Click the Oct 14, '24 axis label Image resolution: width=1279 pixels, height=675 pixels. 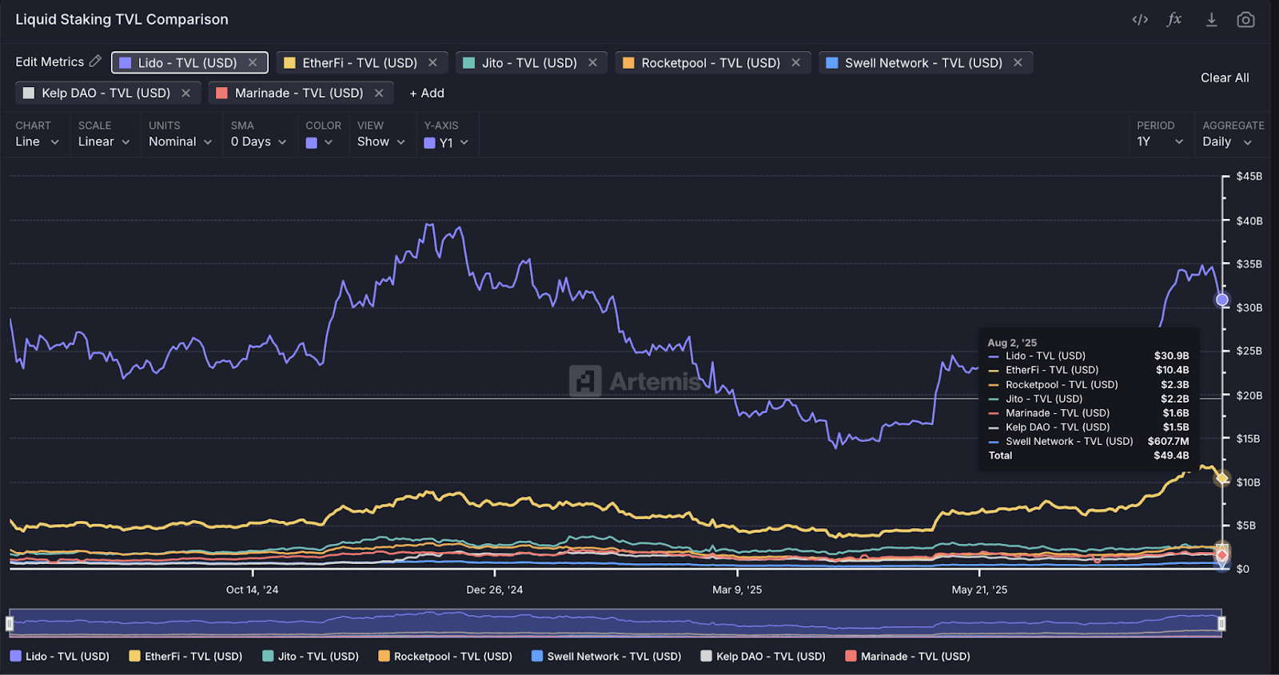[x=252, y=590]
